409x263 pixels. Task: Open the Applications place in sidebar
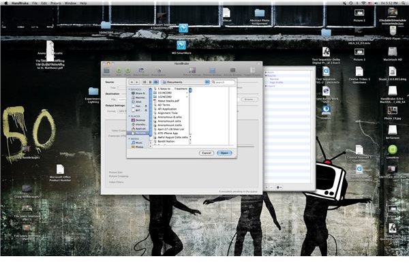pos(138,129)
